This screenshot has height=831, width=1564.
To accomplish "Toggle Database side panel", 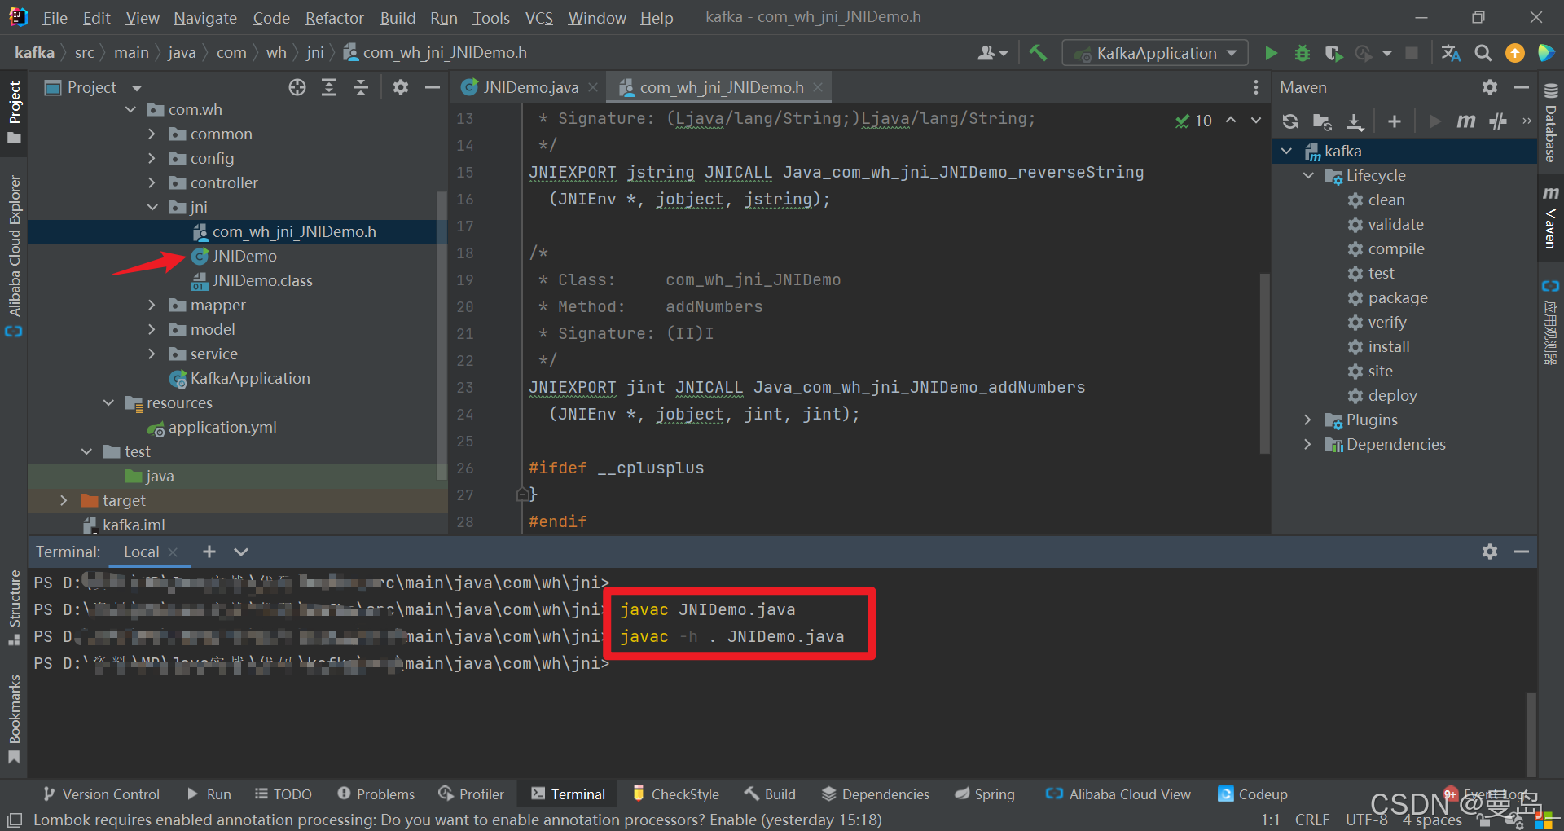I will [x=1551, y=122].
